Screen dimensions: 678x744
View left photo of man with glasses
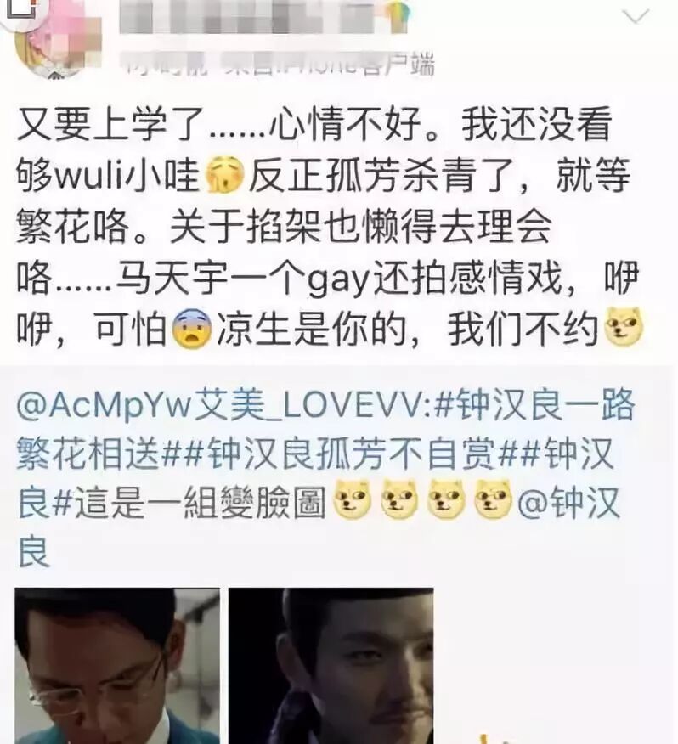[x=117, y=666]
